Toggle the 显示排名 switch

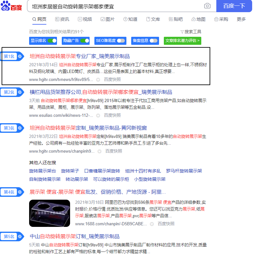[x=52, y=41]
